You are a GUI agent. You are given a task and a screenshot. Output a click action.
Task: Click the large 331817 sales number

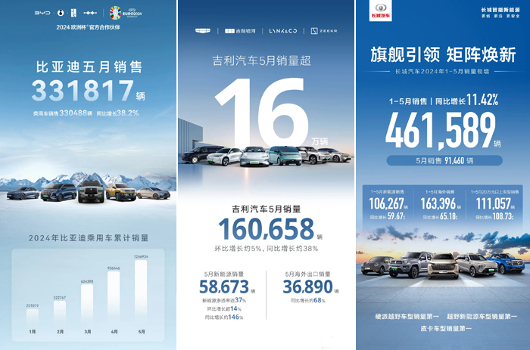pos(83,91)
